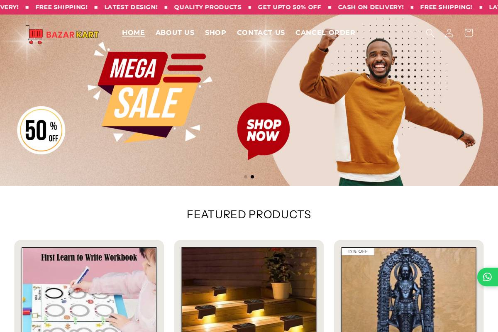
Task: Click the Bazar Kart logo
Action: pos(63,35)
